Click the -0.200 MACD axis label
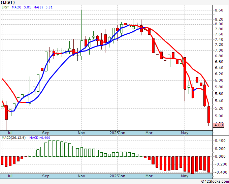 click(x=220, y=164)
